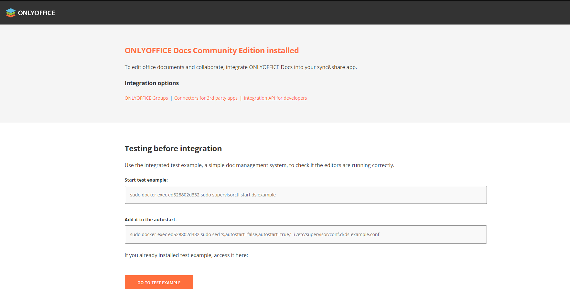Click the 'If you already installed test example' text

click(x=186, y=255)
